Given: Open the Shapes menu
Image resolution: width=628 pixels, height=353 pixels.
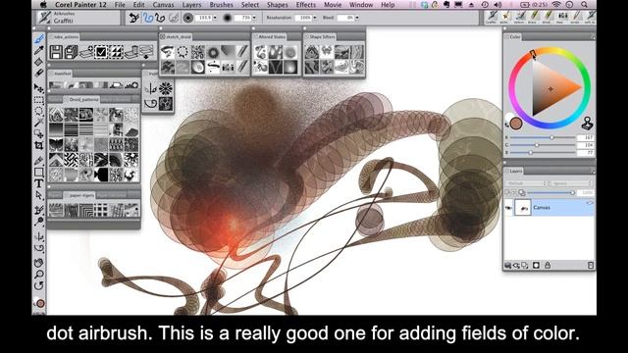Looking at the screenshot, I should (277, 5).
